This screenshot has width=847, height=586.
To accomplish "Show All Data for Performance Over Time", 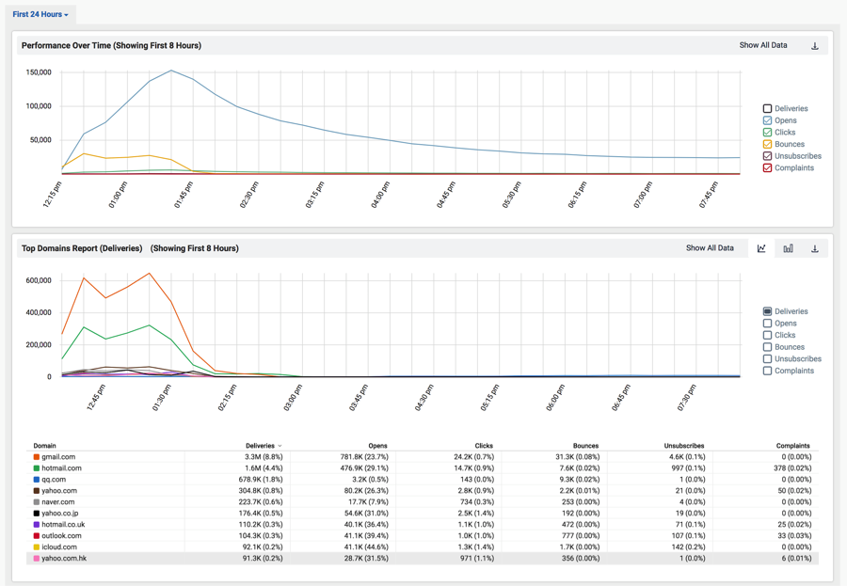I will (762, 45).
